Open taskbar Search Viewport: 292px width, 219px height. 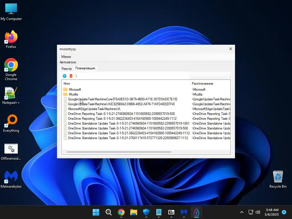109,212
